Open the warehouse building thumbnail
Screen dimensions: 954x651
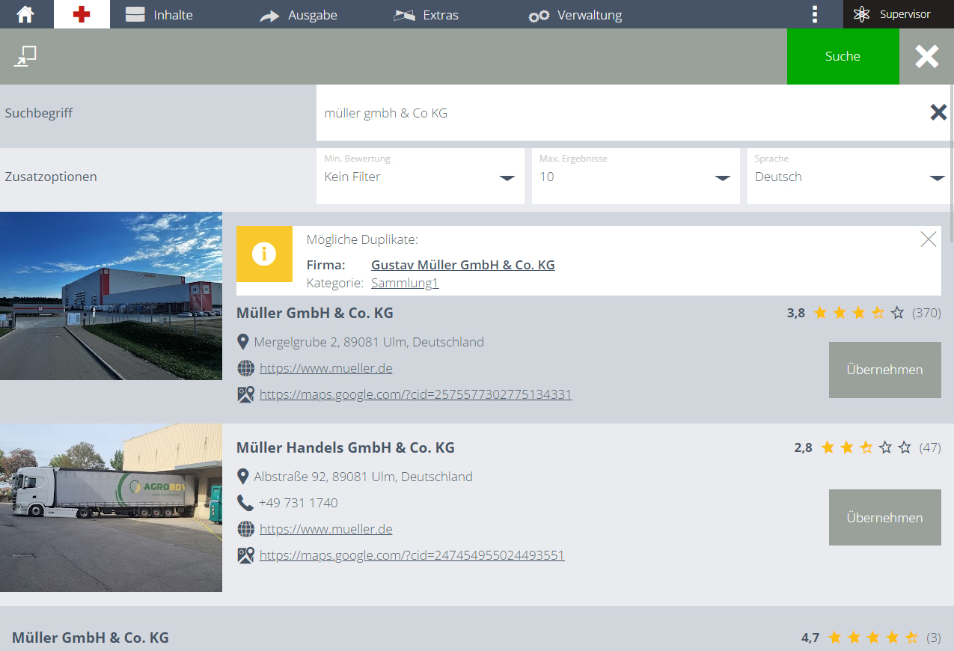click(111, 296)
